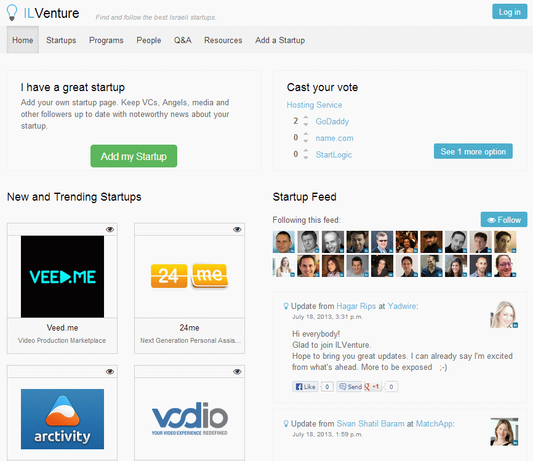Open the Veed.me logo thumbnail
The height and width of the screenshot is (461, 533).
(63, 276)
